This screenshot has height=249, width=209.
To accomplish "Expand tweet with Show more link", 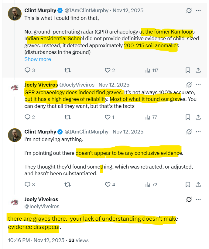I will [38, 59].
